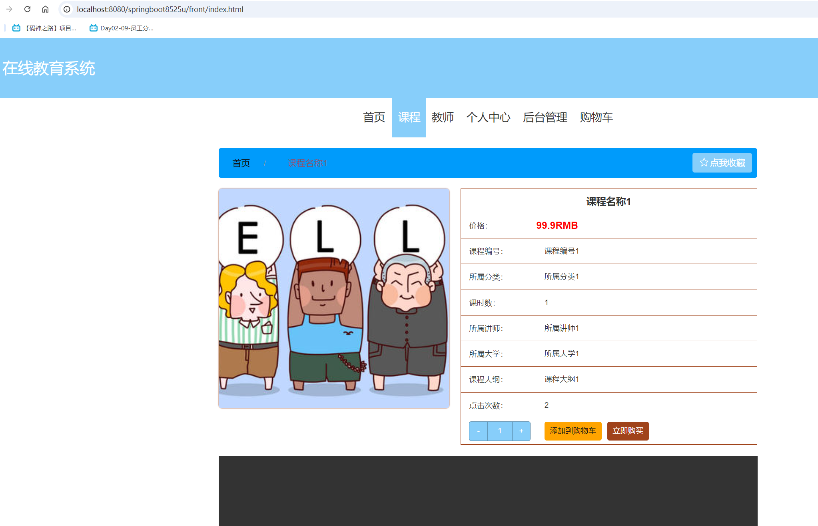Click the star icon on 点我收藏
This screenshot has height=526, width=818.
point(704,163)
